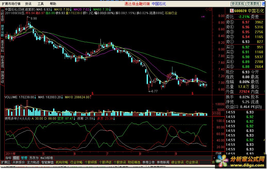This screenshot has height=169, width=267.
Task: Click the 日线 period label
Action: click(219, 154)
